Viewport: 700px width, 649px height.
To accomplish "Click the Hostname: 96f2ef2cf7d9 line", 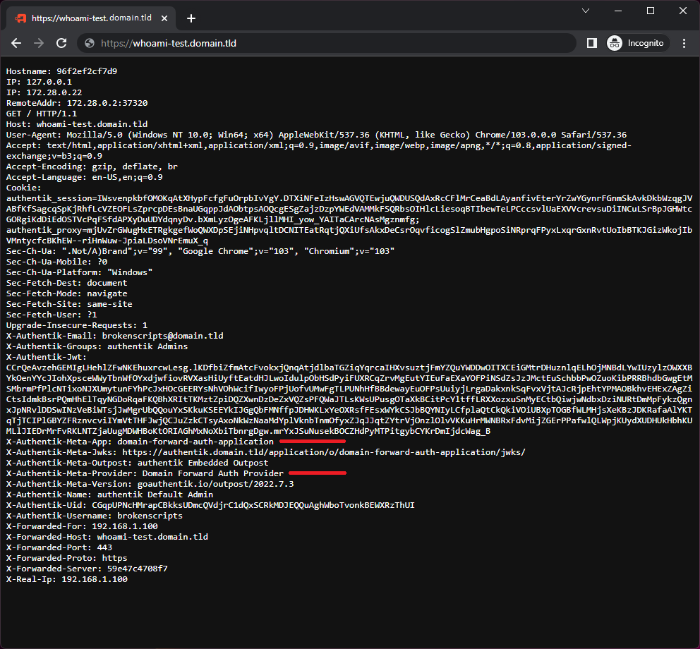I will coord(61,71).
